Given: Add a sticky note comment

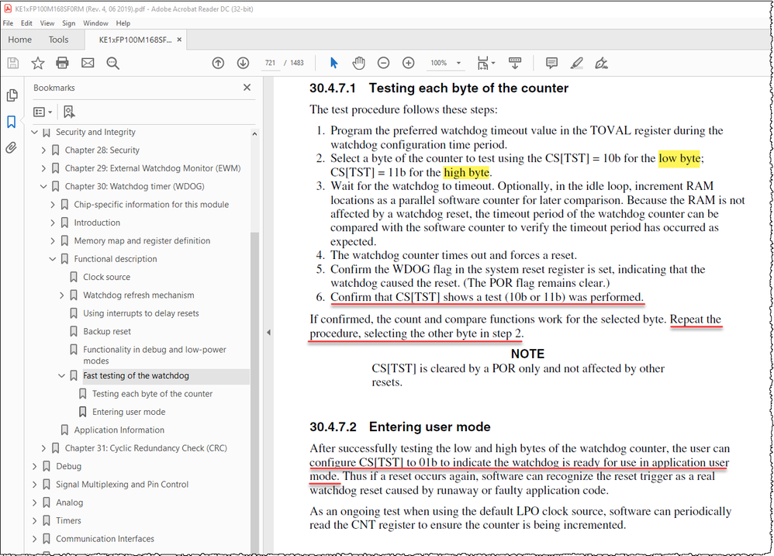Looking at the screenshot, I should pyautogui.click(x=552, y=63).
